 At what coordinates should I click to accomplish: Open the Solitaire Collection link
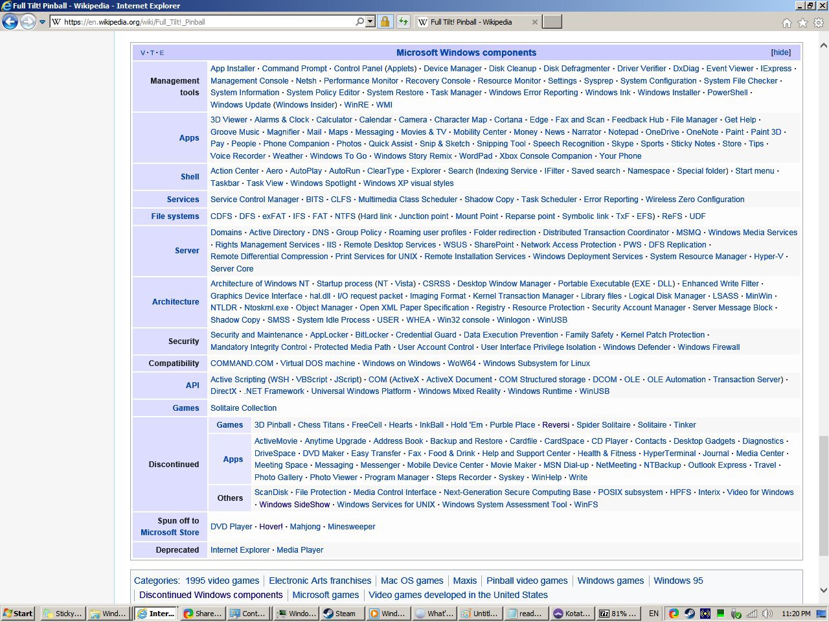coord(244,408)
